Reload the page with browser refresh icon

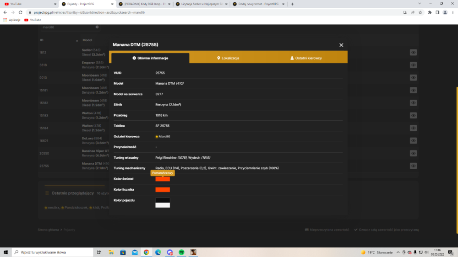tap(21, 12)
